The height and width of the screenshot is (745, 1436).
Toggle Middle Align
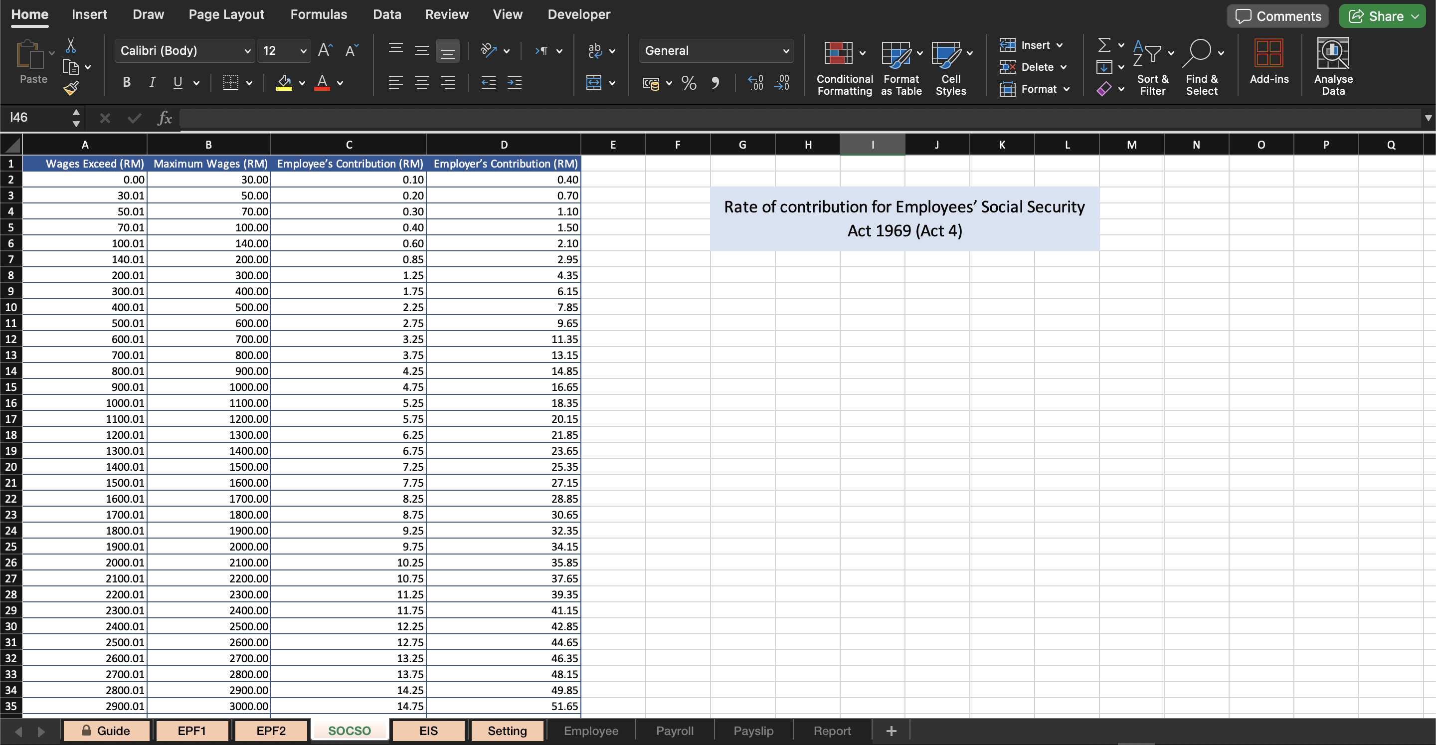point(422,51)
